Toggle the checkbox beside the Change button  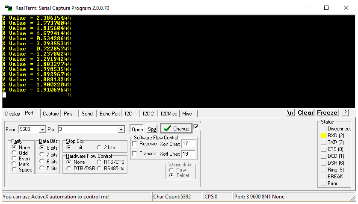tap(196, 127)
